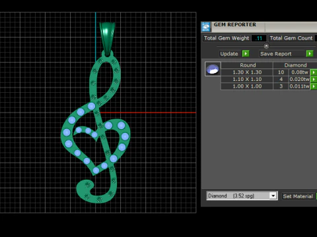
Task: Click the green arrow next to Save Report
Action: [310, 54]
